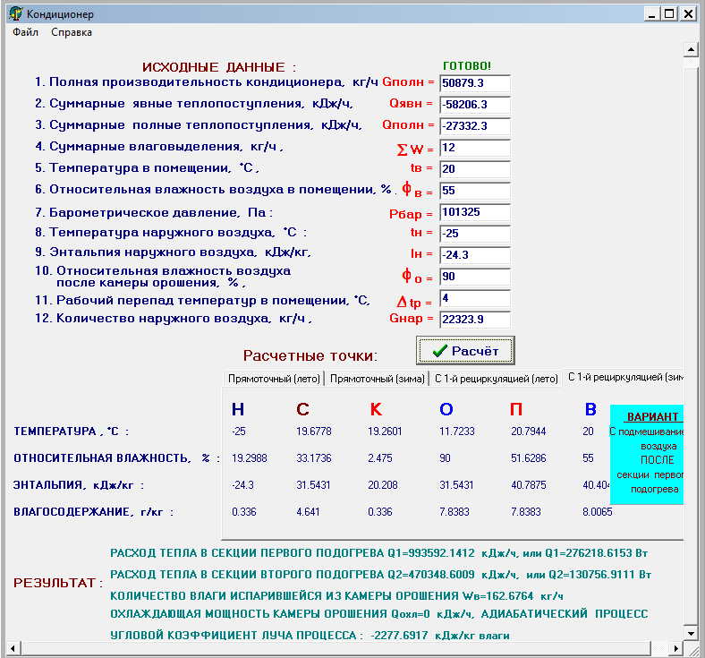Viewport: 705px width, 658px height.
Task: Minimize the Кондиционер window
Action: point(651,14)
